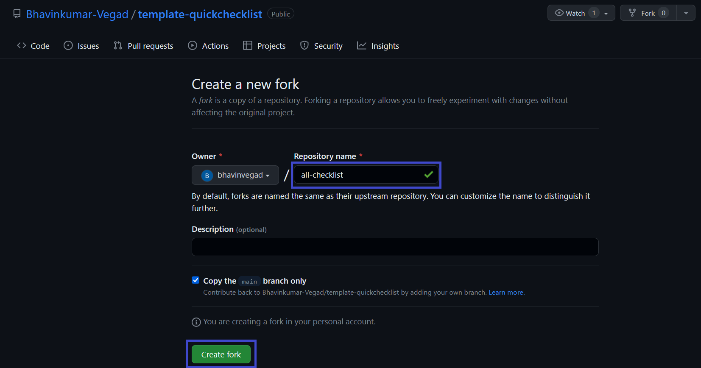Click into the Description text box

coord(395,247)
